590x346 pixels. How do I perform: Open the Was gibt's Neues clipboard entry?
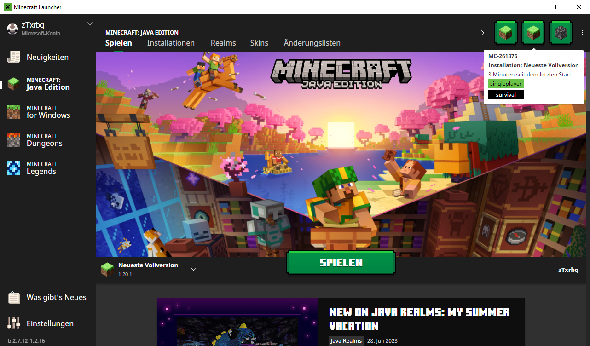click(48, 297)
